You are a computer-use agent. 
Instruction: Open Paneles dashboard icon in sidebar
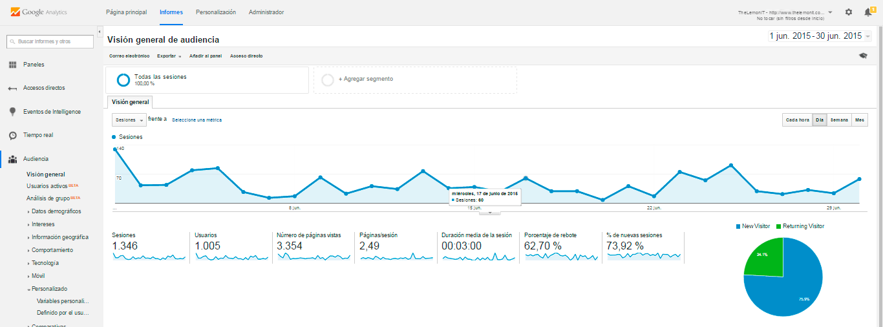click(x=12, y=65)
